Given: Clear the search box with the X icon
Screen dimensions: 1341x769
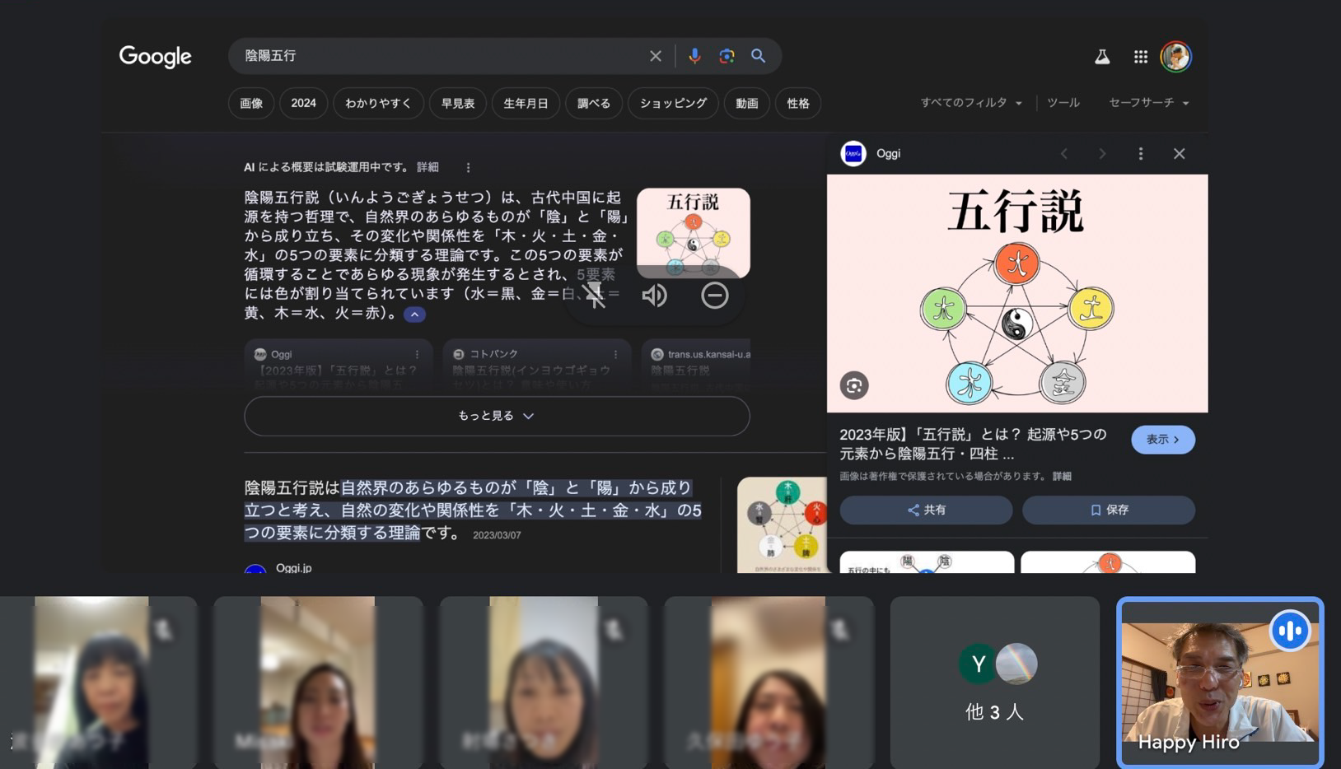Looking at the screenshot, I should [x=655, y=56].
